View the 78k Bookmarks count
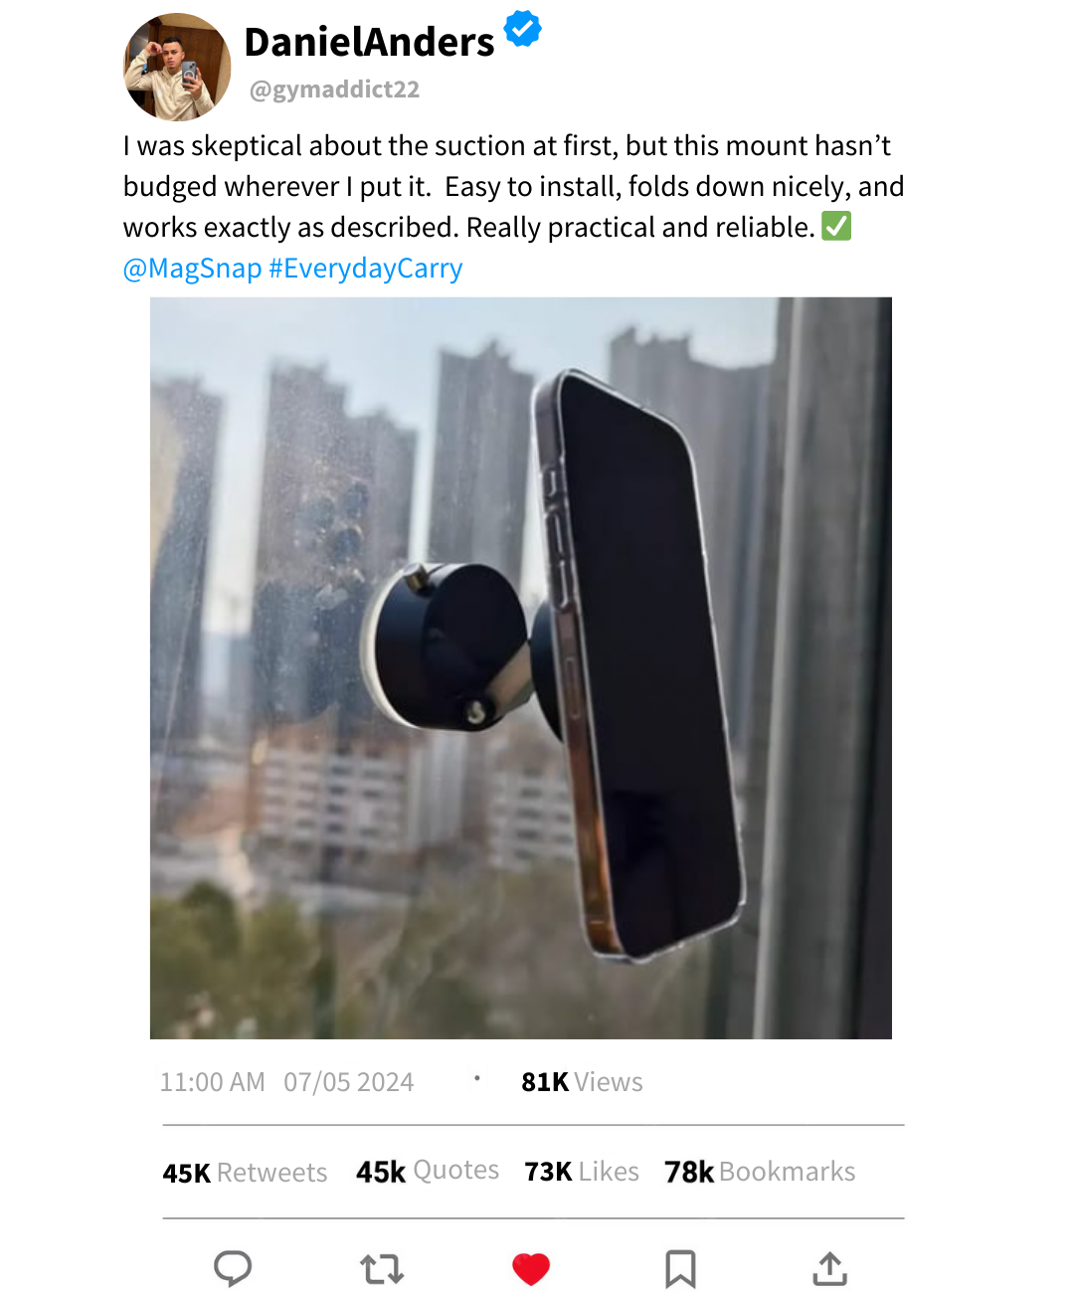 tap(760, 1172)
